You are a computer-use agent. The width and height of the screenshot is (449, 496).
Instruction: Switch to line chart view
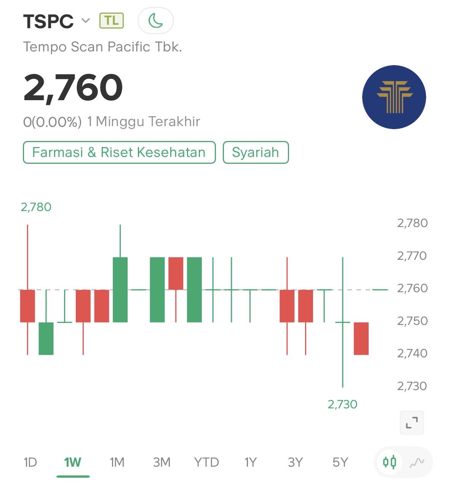[x=417, y=462]
